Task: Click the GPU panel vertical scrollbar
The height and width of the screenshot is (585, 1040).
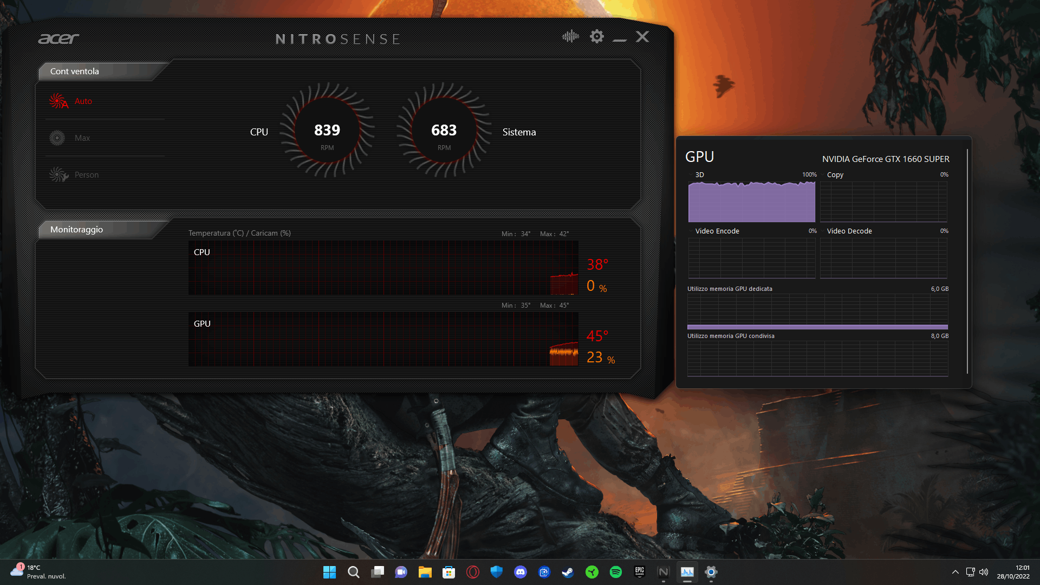Action: tap(967, 261)
